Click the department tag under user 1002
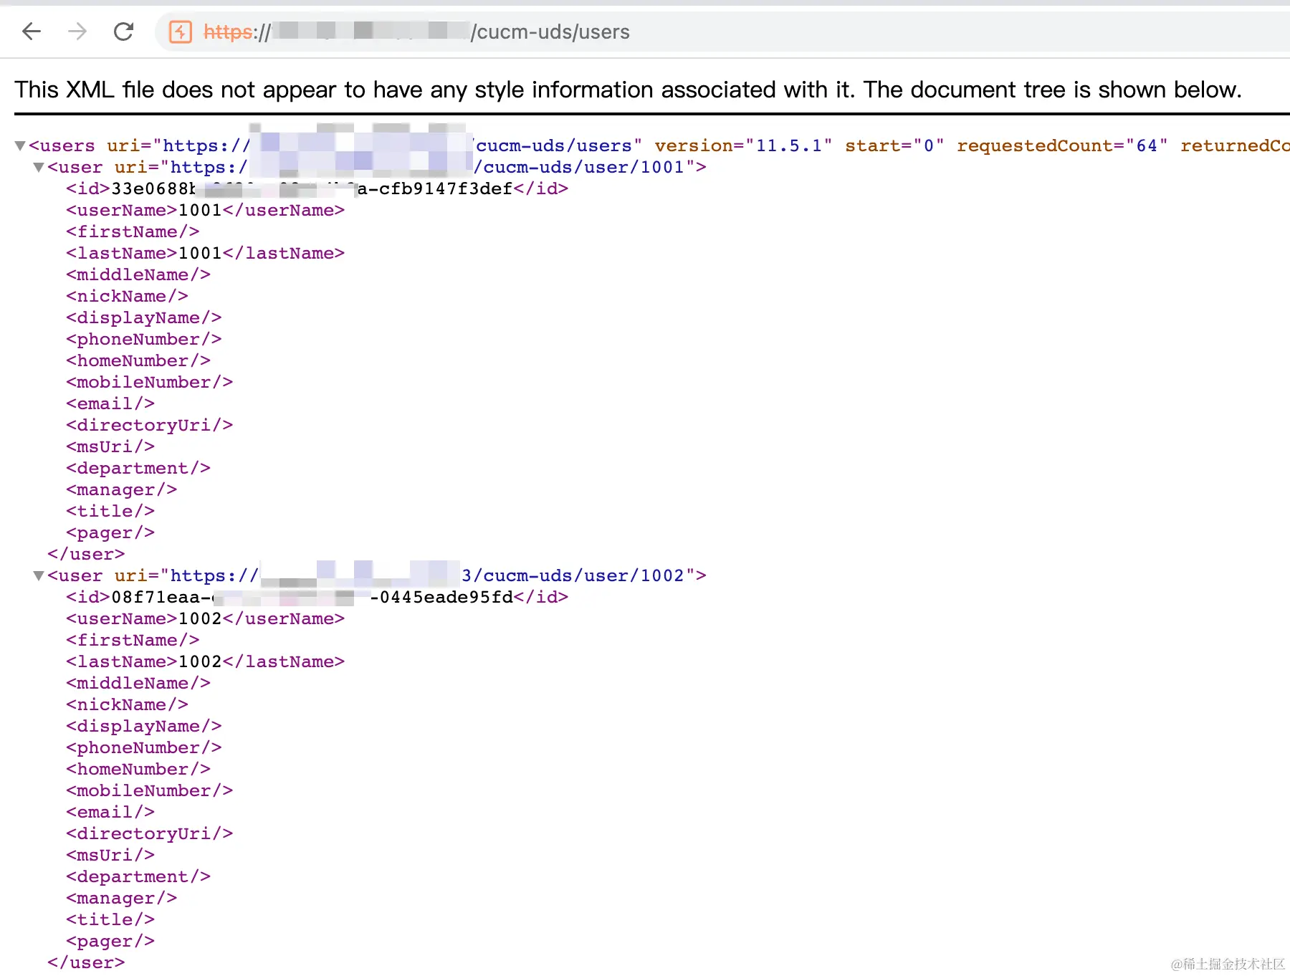1290x976 pixels. 138,877
